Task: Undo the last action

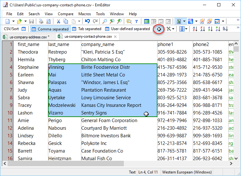Action: 87,21
